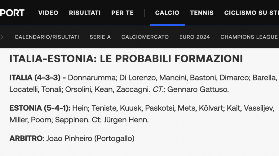Go to the RISULTATI menu item

tap(85, 13)
